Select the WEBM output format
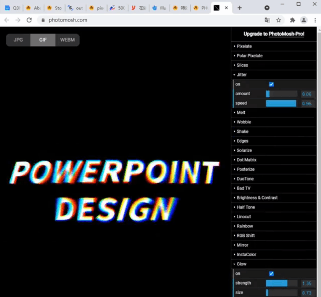The image size is (321, 297). 67,40
